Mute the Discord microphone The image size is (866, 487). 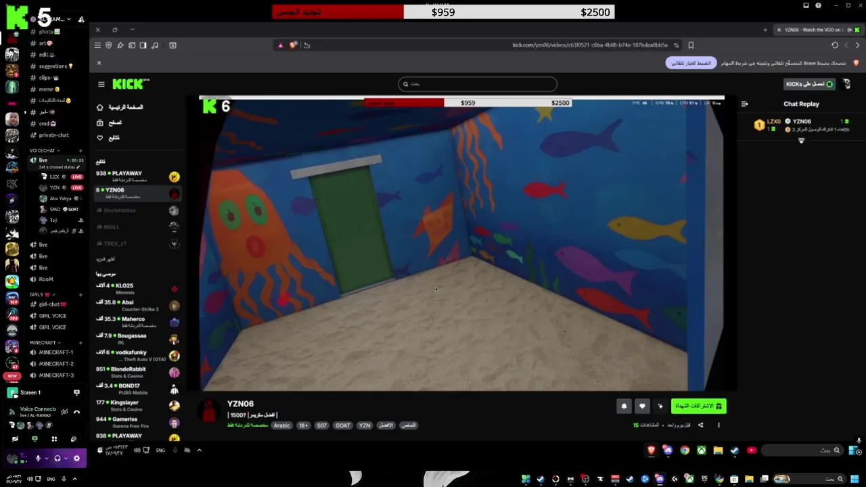(38, 459)
